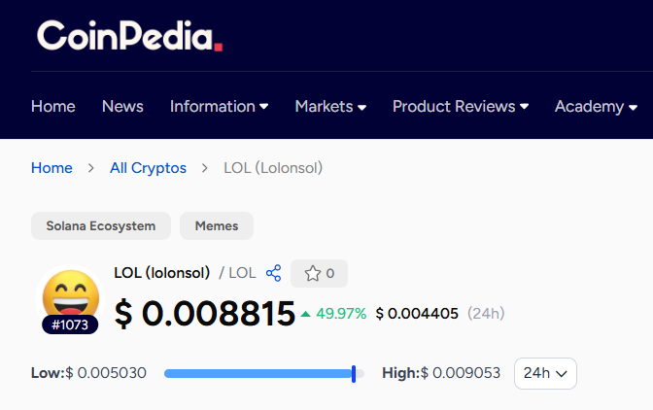Expand the Academy dropdown menu
This screenshot has height=410, width=653.
pyautogui.click(x=596, y=107)
